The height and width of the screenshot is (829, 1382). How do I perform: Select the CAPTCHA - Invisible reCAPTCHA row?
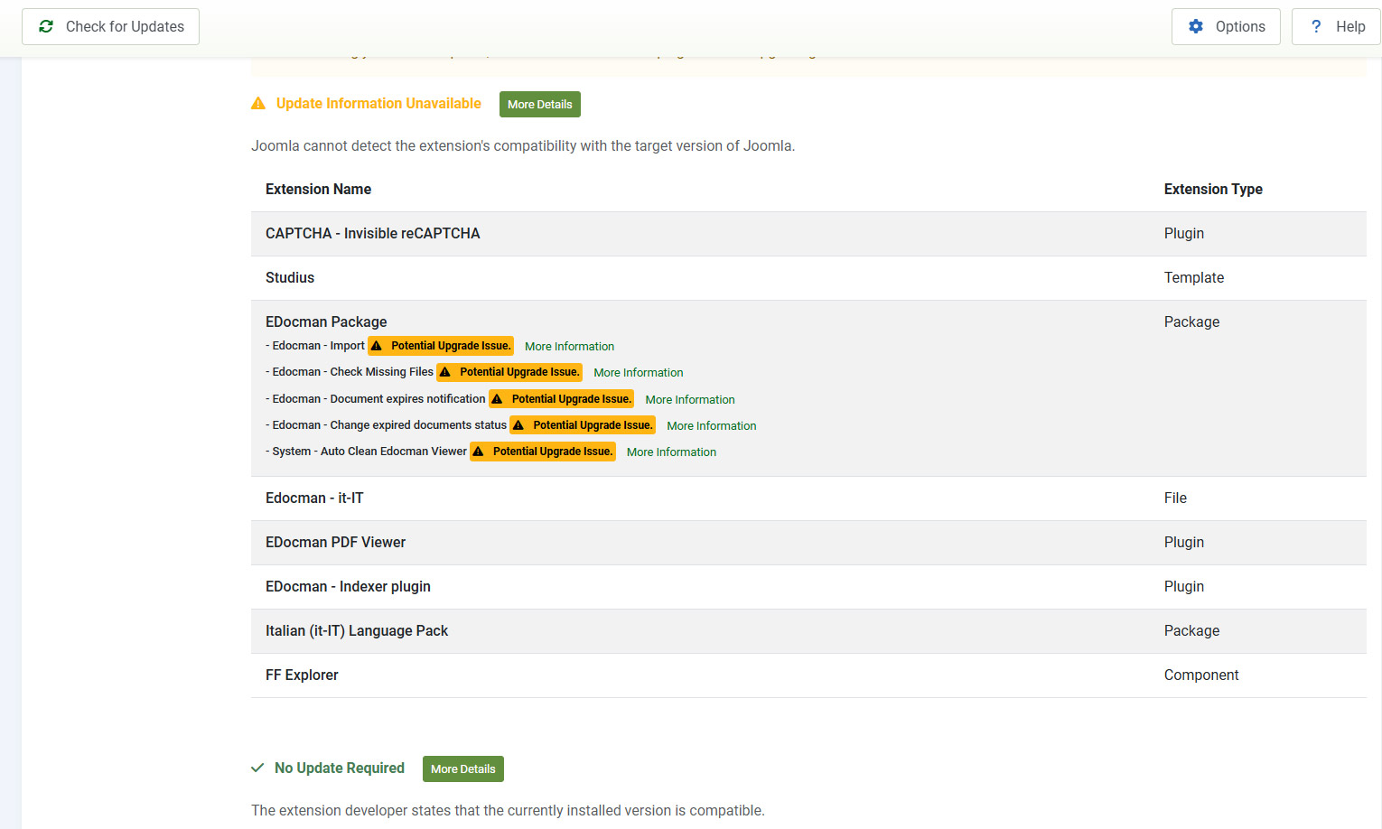372,234
